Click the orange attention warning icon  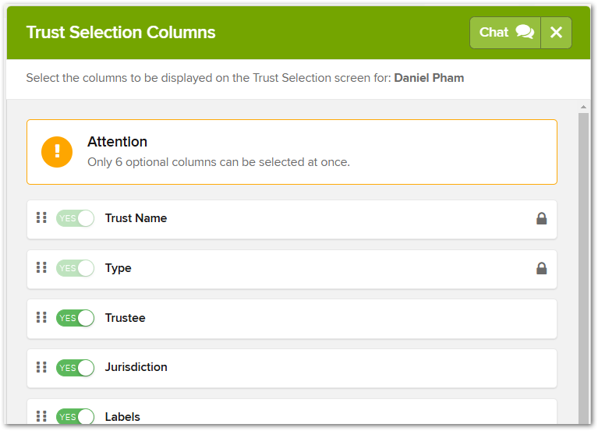tap(57, 152)
